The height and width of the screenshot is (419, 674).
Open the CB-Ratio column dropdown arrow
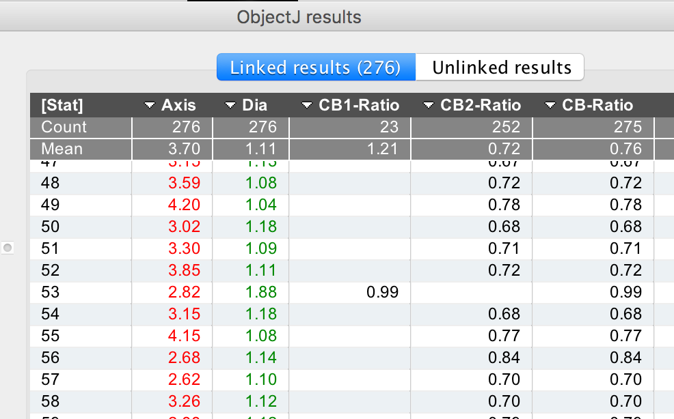coord(550,105)
